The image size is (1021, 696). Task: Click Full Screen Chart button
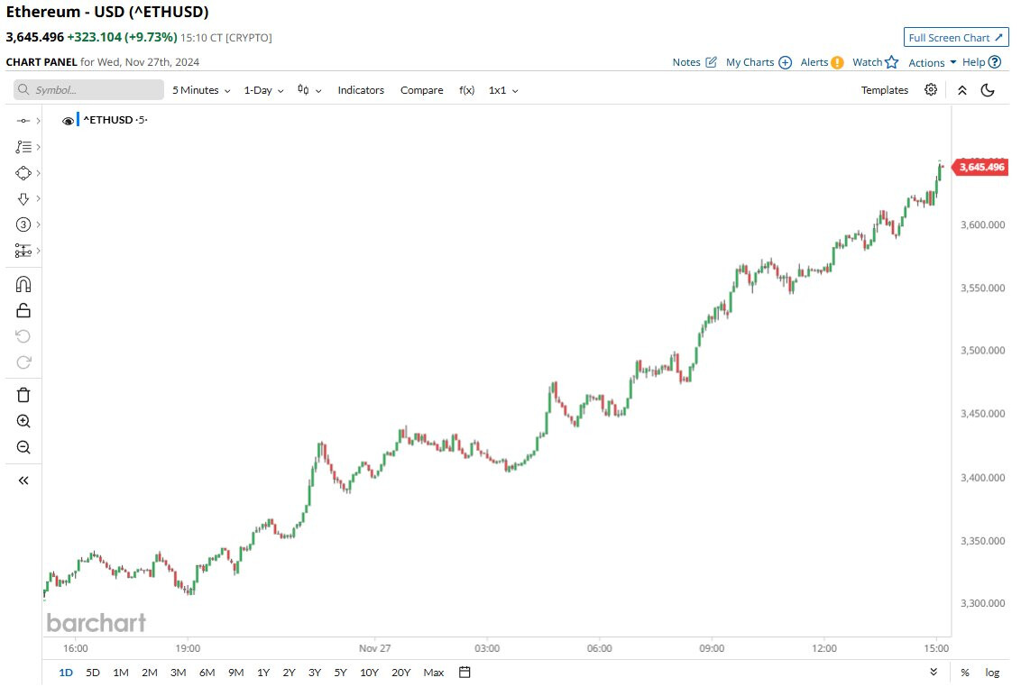point(956,37)
